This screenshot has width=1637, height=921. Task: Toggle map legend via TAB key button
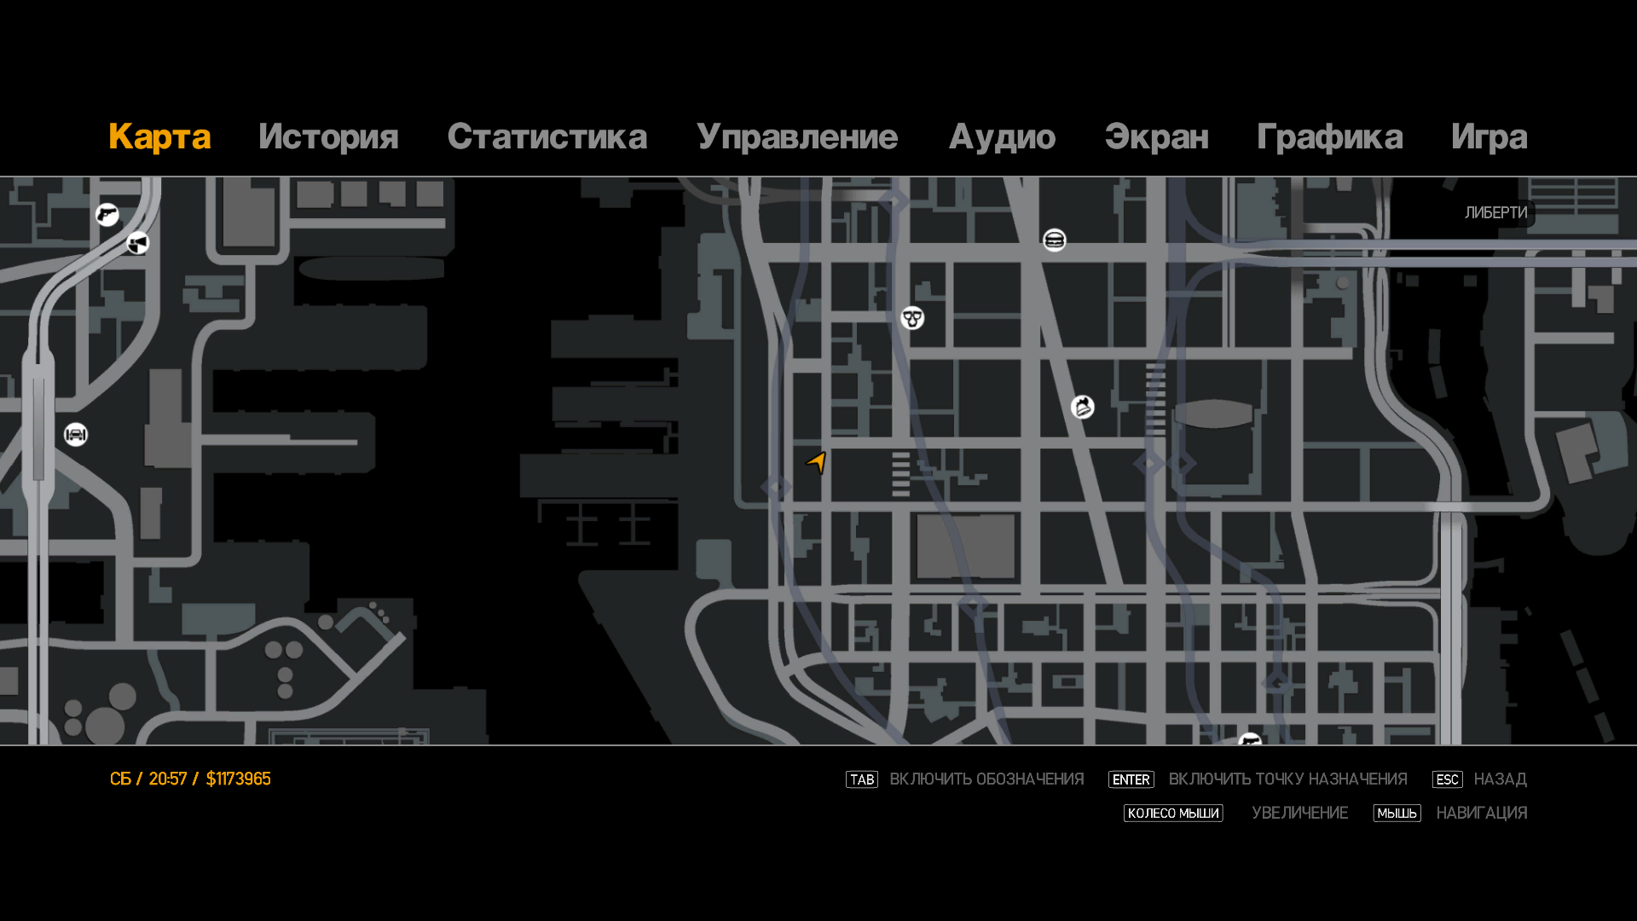point(861,779)
